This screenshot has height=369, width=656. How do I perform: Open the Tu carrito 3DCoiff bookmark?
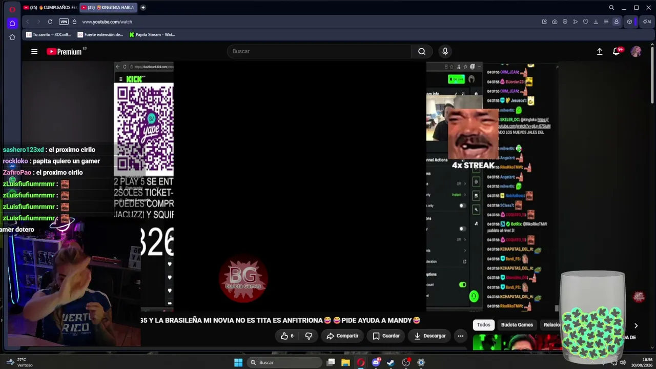click(x=49, y=35)
